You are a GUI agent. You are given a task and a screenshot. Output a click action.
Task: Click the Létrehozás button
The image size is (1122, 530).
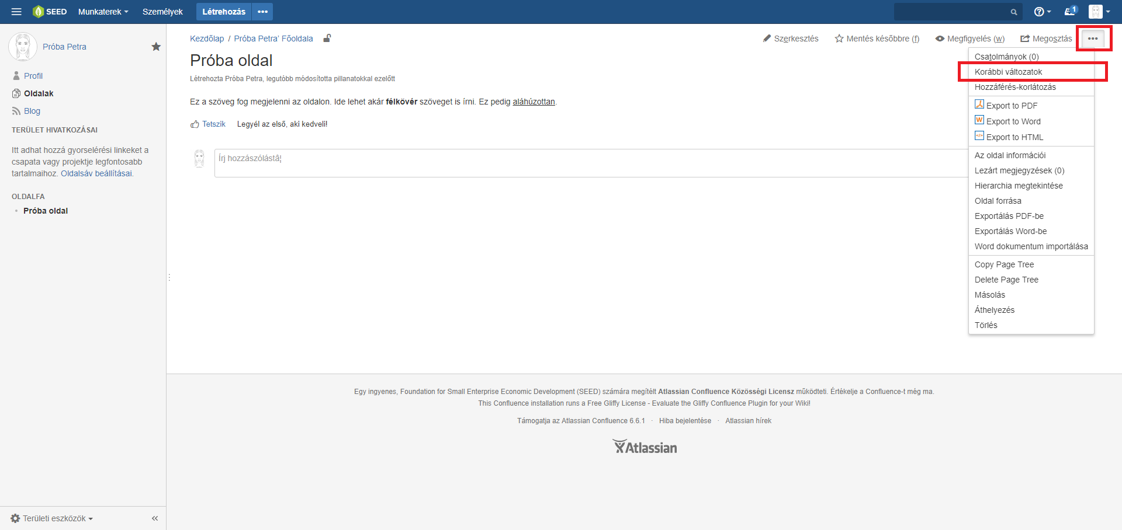click(x=223, y=12)
